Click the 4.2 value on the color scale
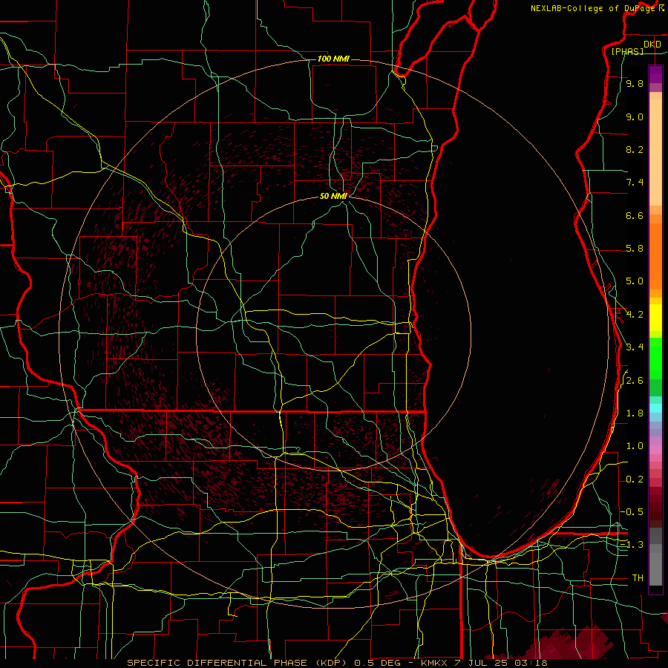 point(635,315)
